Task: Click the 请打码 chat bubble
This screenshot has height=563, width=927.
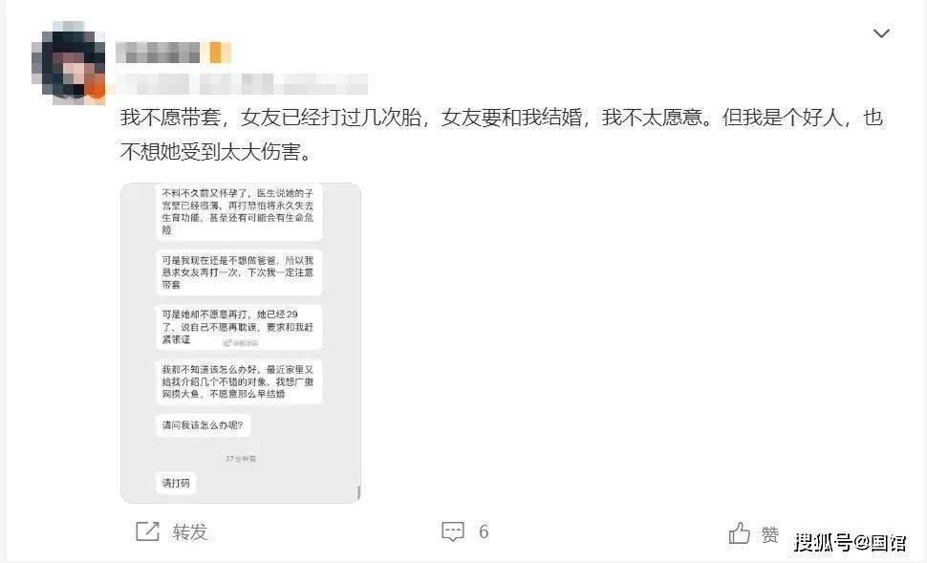Action: point(176,483)
